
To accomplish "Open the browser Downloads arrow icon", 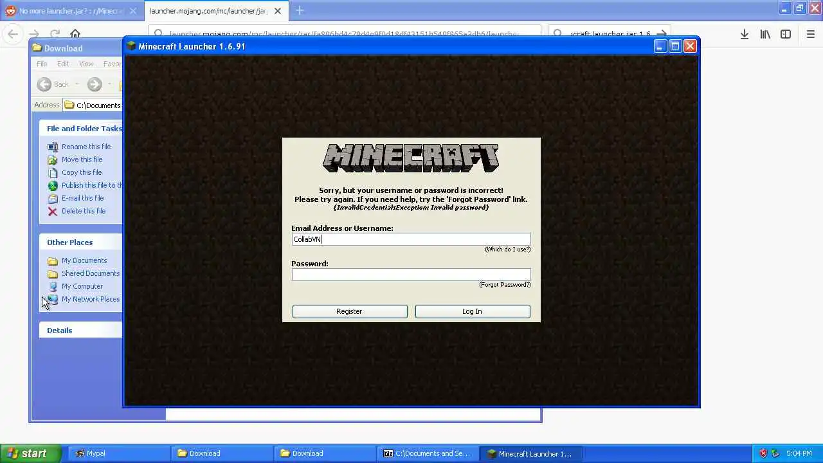I will click(745, 35).
